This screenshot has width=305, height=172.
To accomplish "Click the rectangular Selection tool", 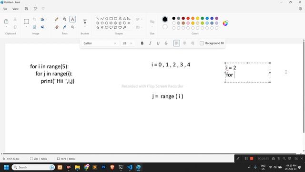I will click(26, 21).
